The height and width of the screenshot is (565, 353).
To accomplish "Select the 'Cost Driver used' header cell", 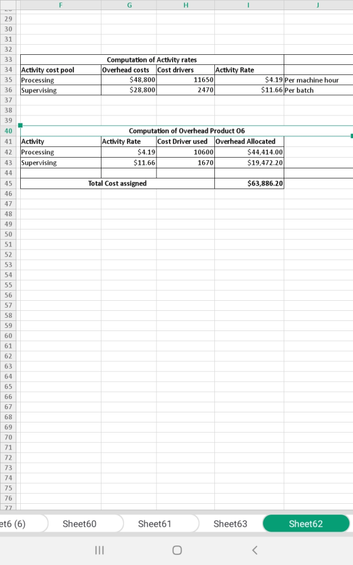I will pos(185,142).
